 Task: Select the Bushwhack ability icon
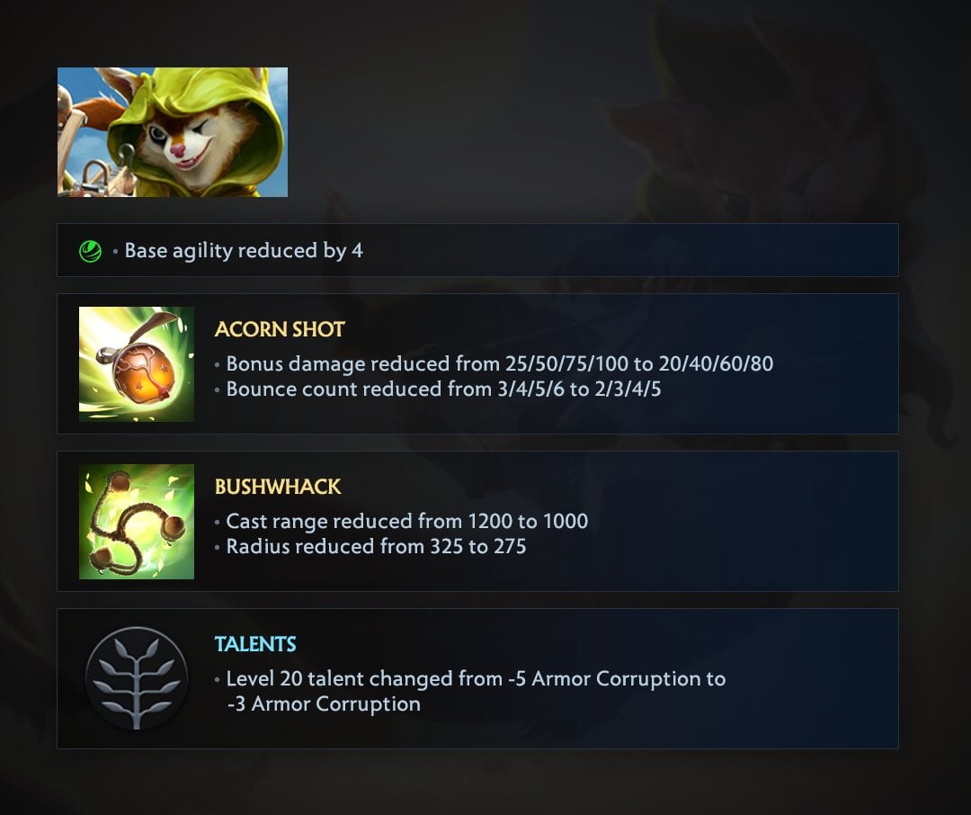point(137,522)
